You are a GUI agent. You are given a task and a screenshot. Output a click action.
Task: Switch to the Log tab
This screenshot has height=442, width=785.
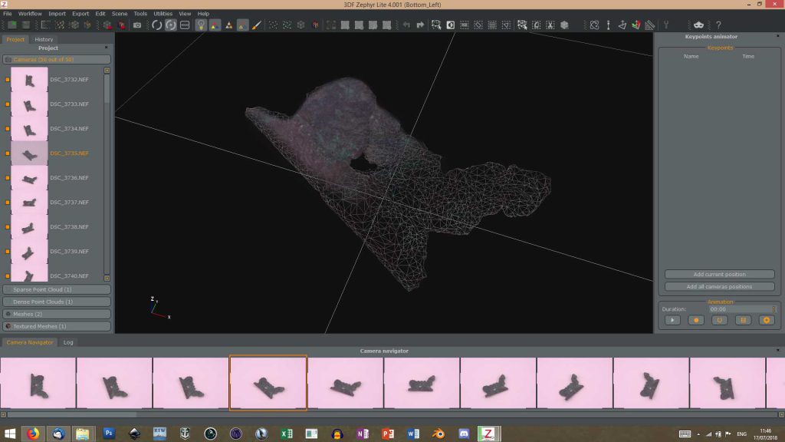(x=68, y=342)
